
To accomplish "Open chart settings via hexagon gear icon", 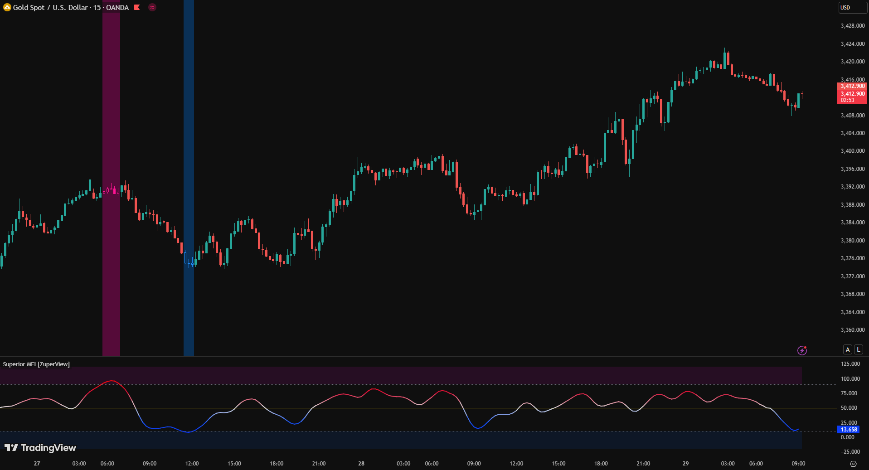I will [x=853, y=464].
